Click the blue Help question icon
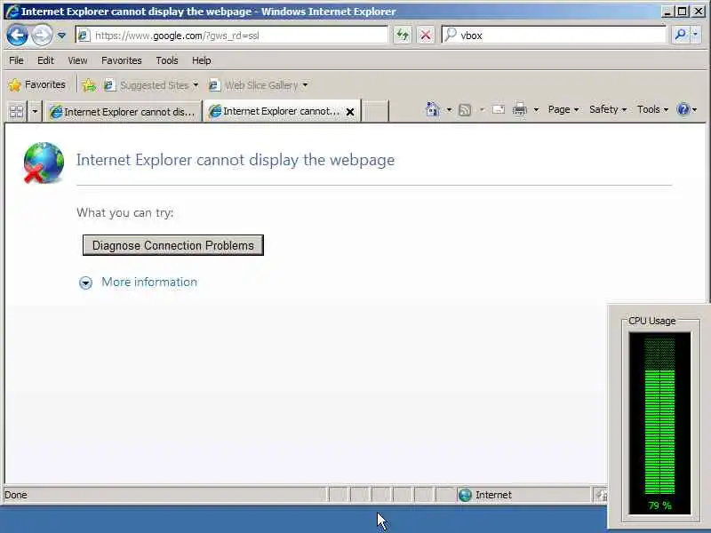 click(x=683, y=109)
